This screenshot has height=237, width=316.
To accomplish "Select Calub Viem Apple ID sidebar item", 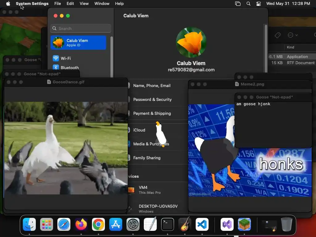I will point(78,43).
